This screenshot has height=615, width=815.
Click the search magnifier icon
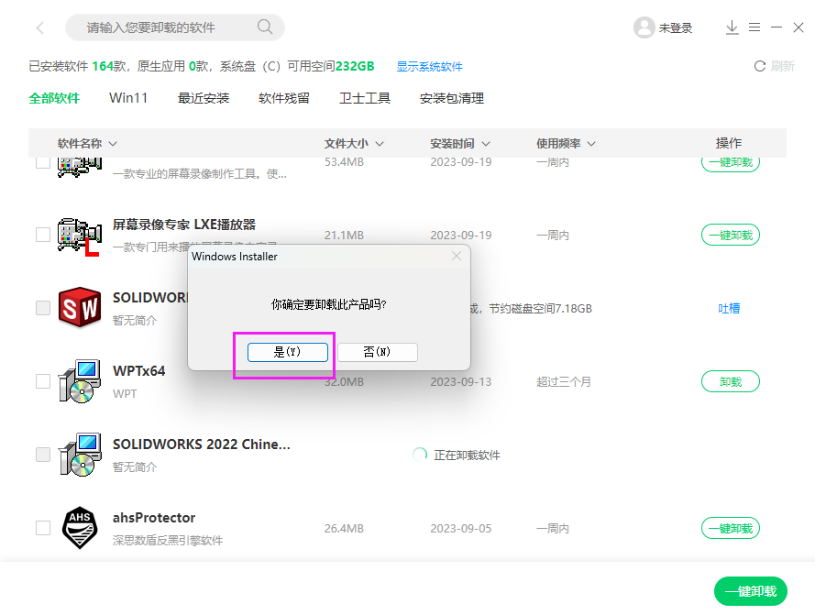(x=265, y=27)
